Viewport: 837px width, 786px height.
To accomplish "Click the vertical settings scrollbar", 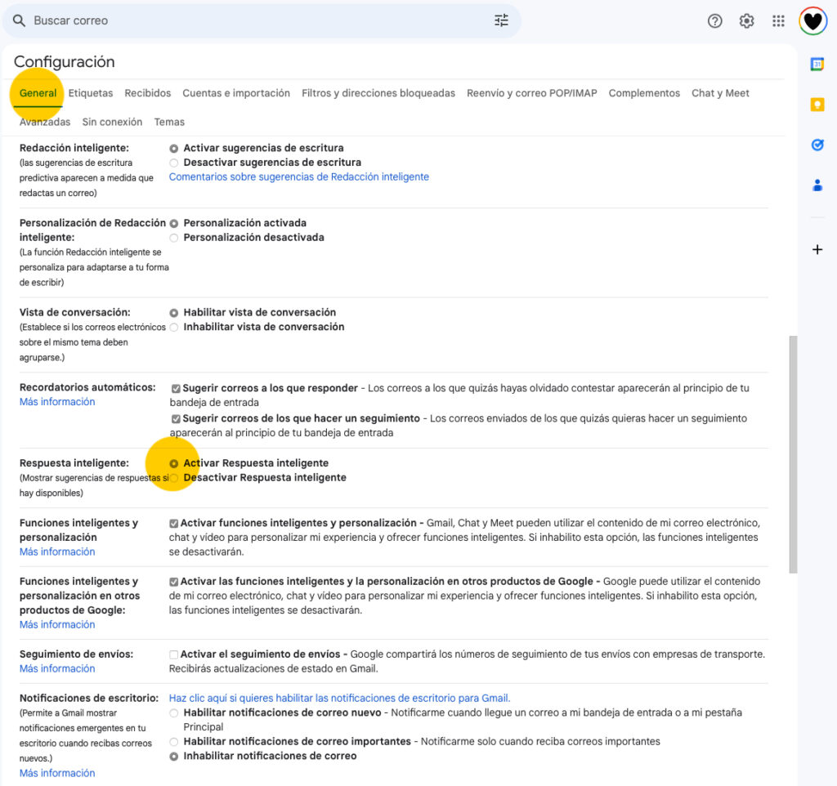I will (x=793, y=454).
